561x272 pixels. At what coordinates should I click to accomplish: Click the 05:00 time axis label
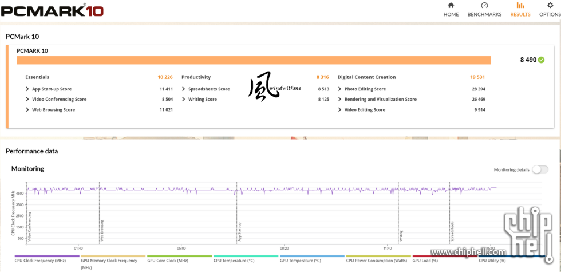click(x=181, y=248)
